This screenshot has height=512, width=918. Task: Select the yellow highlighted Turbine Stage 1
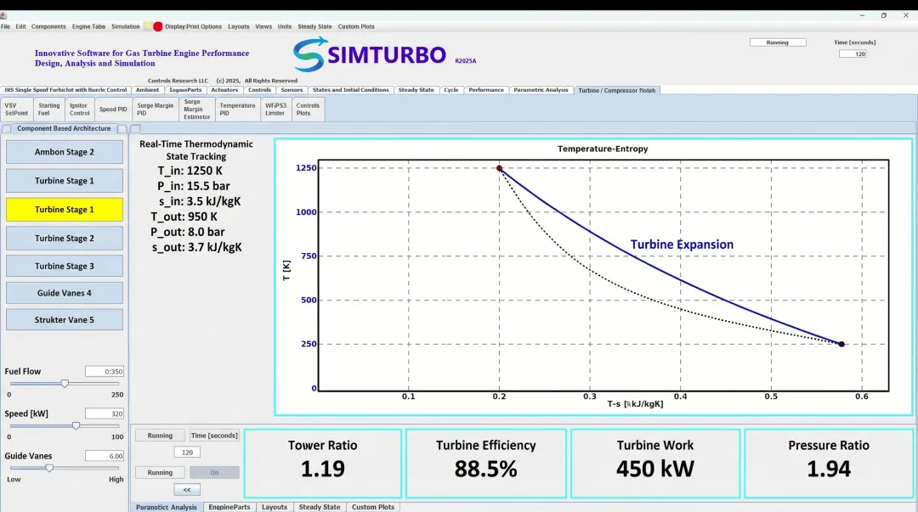[x=65, y=210]
